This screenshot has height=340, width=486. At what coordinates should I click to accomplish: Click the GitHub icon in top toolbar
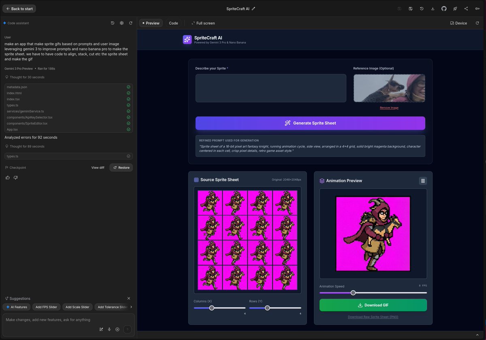point(444,8)
